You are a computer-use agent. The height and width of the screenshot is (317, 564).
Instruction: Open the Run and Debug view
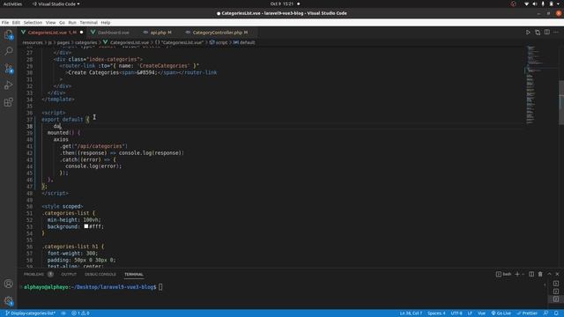tap(9, 85)
